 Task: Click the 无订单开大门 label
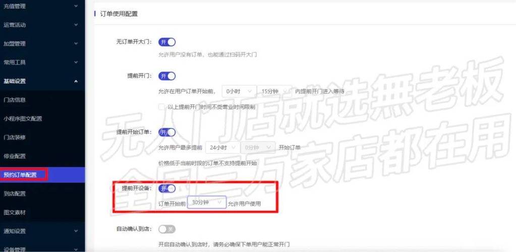(134, 42)
